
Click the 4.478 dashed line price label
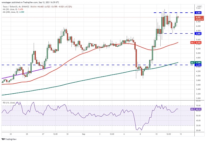[198, 65]
